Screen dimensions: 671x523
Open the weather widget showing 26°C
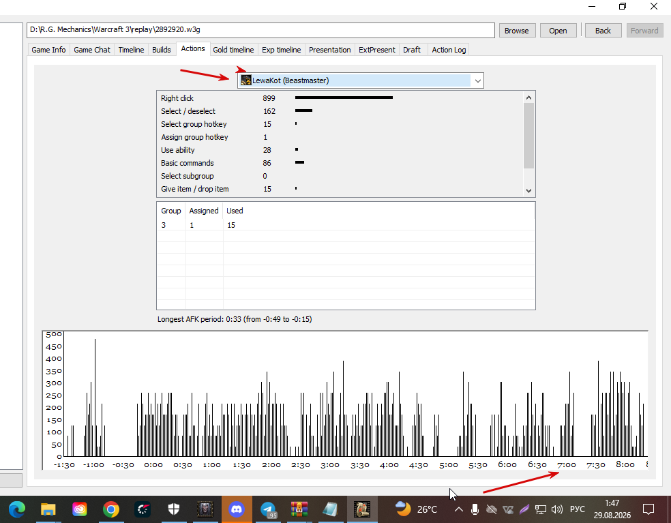pyautogui.click(x=416, y=509)
